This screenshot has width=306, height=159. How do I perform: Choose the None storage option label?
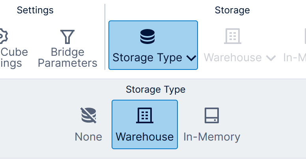[x=88, y=137]
